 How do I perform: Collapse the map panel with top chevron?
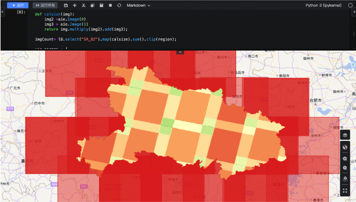coord(180,52)
